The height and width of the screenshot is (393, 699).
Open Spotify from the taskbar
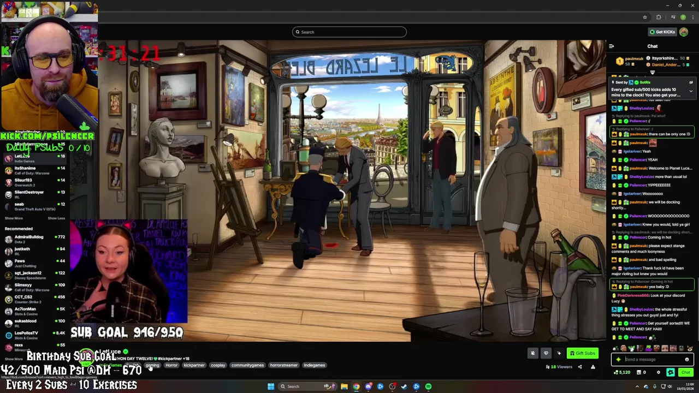(x=428, y=386)
